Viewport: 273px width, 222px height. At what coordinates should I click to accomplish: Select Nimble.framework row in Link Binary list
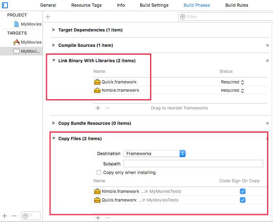tap(180, 90)
